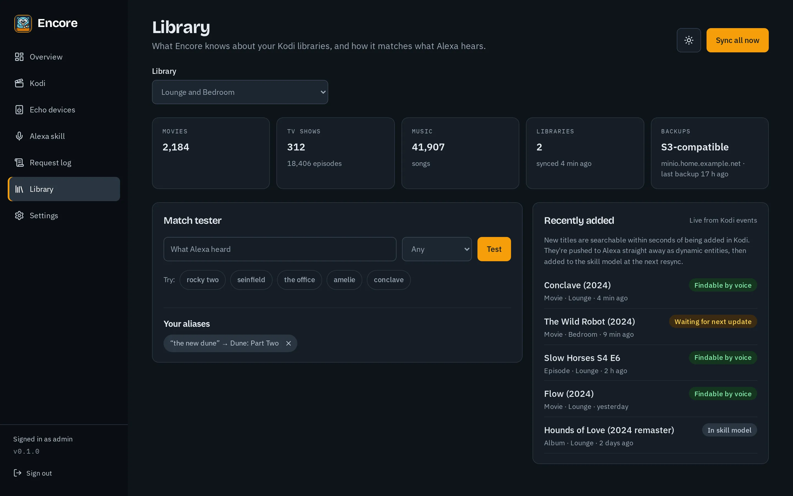
Task: Click the In skill model badge
Action: (x=729, y=430)
